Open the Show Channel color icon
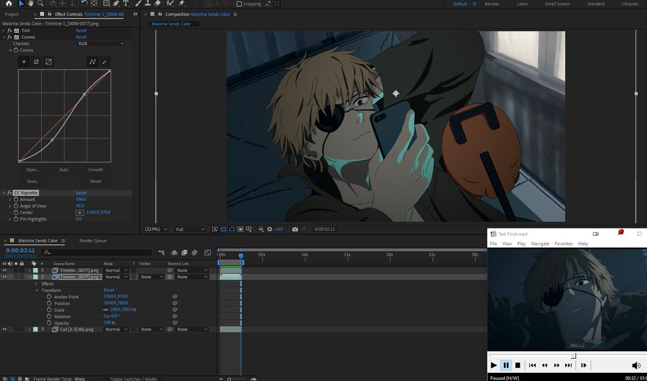The image size is (647, 381). 261,229
